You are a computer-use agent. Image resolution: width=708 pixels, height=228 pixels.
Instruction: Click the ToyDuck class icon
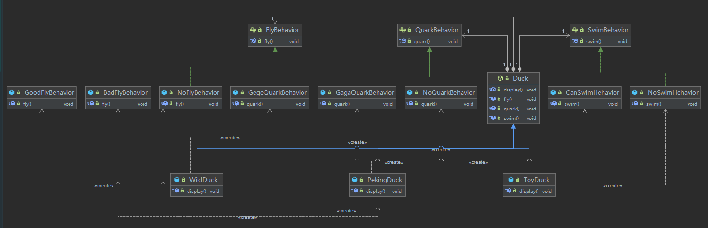pos(510,180)
